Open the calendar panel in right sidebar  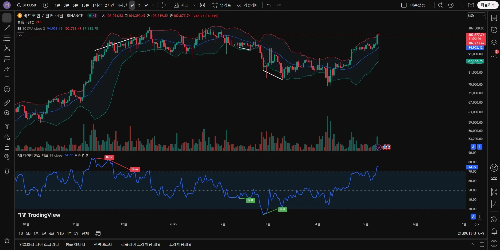(x=494, y=180)
